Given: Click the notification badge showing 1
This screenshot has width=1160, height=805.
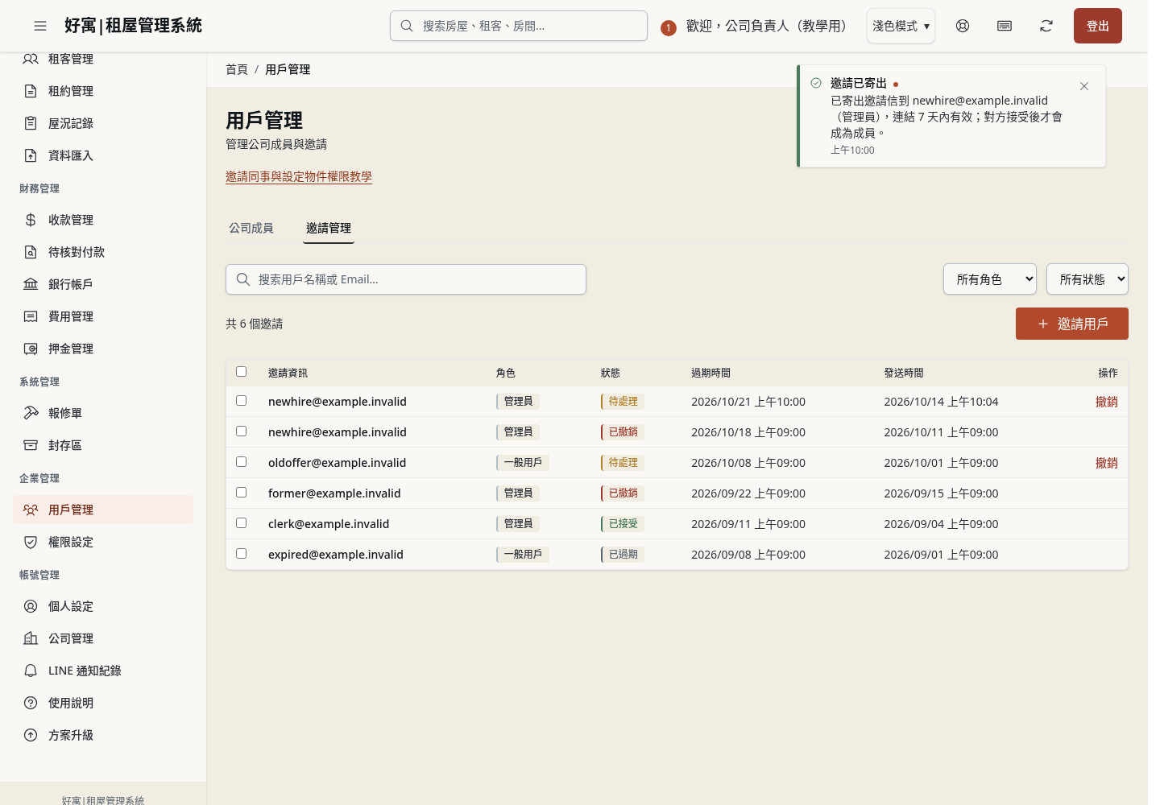Looking at the screenshot, I should [x=668, y=28].
